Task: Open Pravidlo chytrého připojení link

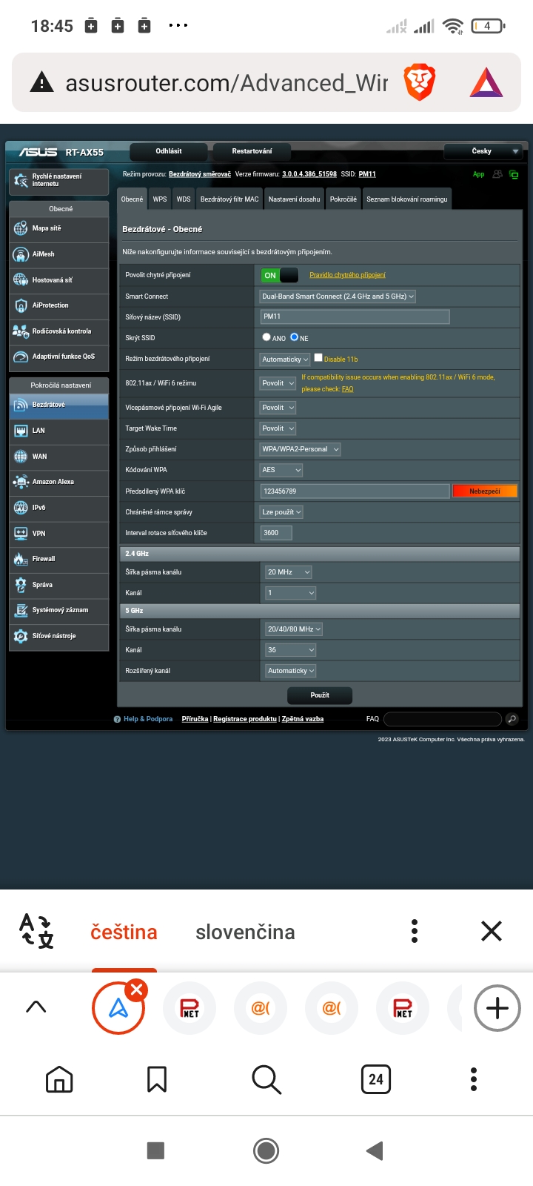Action: click(347, 275)
